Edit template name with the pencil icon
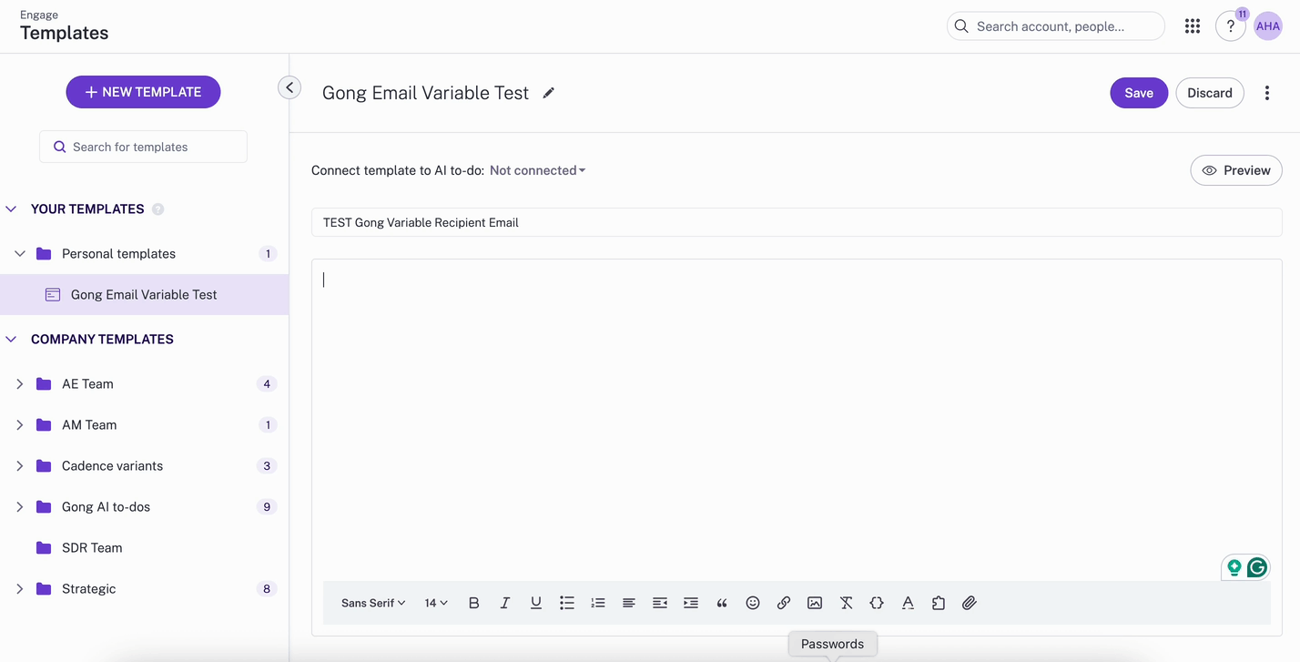Viewport: 1300px width, 662px height. coord(549,93)
